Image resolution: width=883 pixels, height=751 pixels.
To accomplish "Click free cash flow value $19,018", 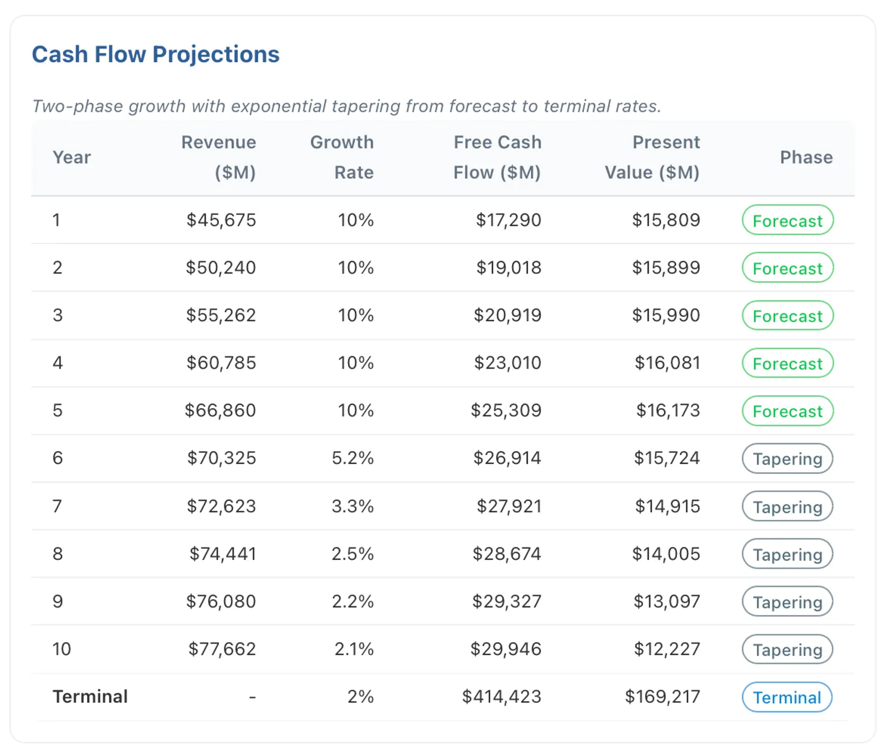I will (509, 268).
